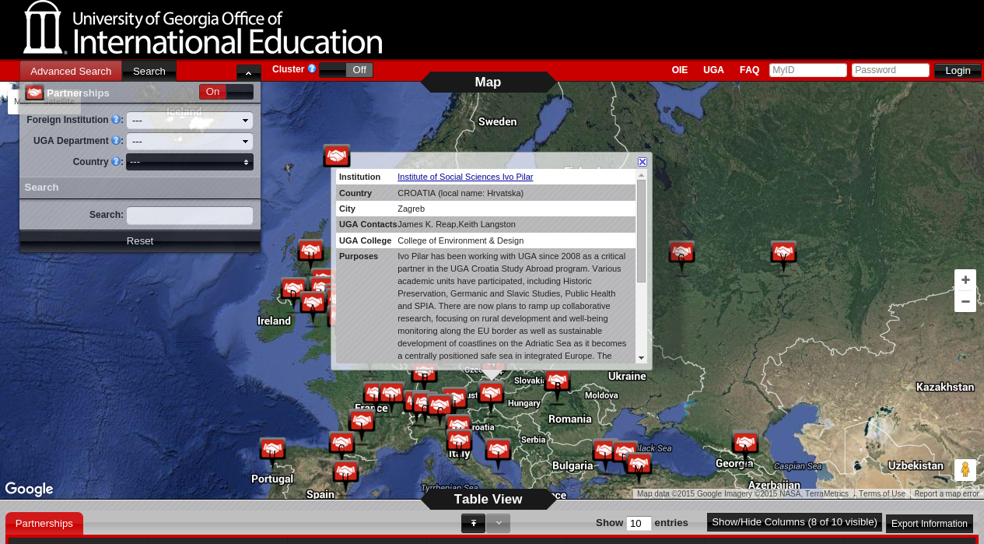Open the Partnerships table tab

coord(44,523)
